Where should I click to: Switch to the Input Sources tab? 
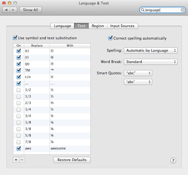(122, 26)
